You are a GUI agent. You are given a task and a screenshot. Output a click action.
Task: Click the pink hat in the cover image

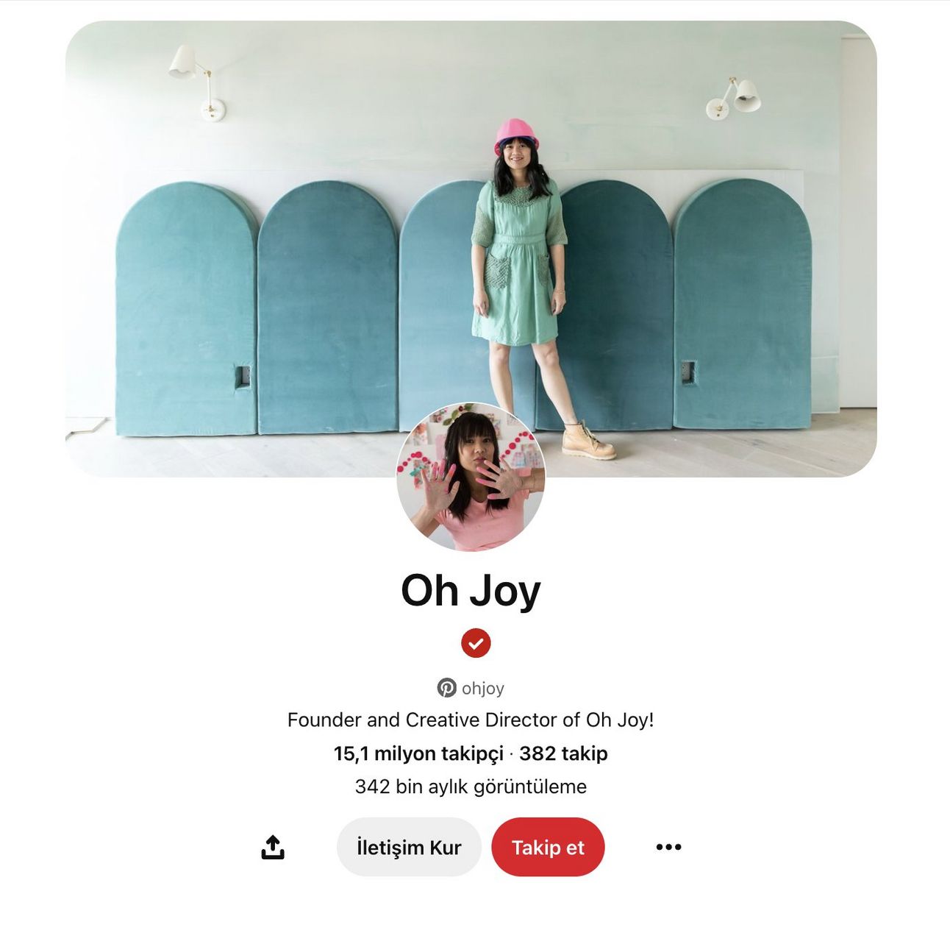(x=515, y=135)
